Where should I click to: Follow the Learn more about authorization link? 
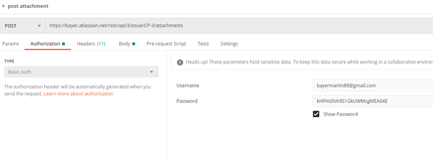[x=78, y=94]
